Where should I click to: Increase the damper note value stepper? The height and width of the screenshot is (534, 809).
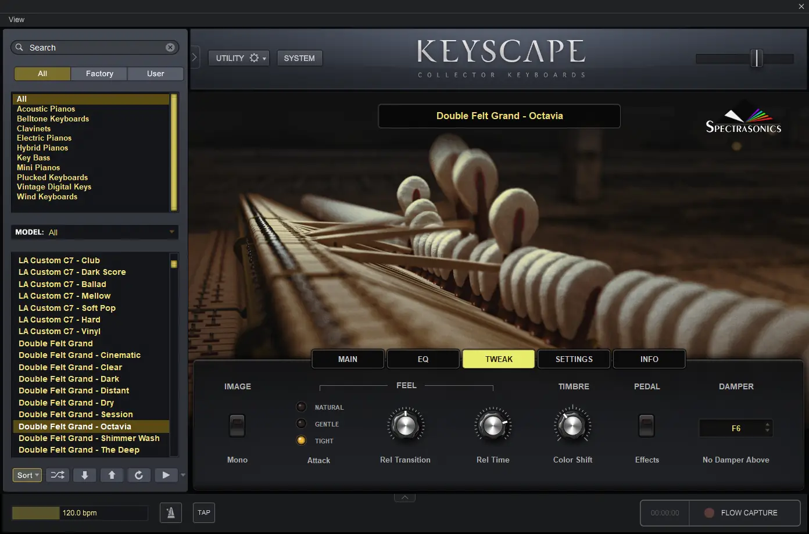pyautogui.click(x=768, y=425)
